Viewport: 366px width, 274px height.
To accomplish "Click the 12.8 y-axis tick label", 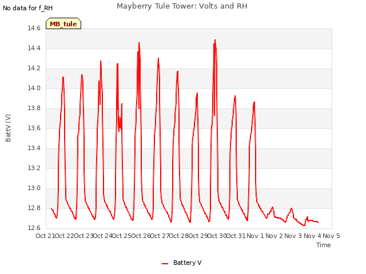I will pyautogui.click(x=34, y=208).
